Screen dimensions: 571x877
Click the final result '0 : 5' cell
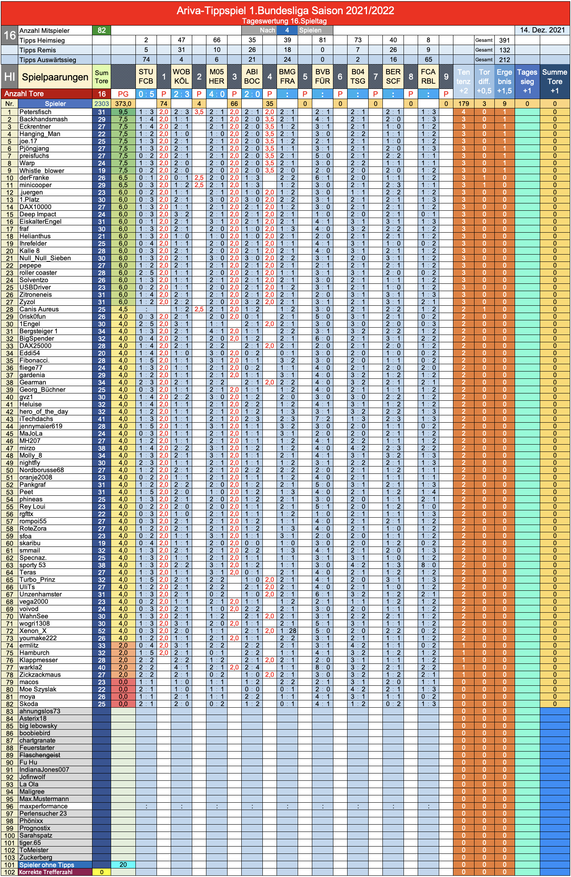pyautogui.click(x=146, y=94)
